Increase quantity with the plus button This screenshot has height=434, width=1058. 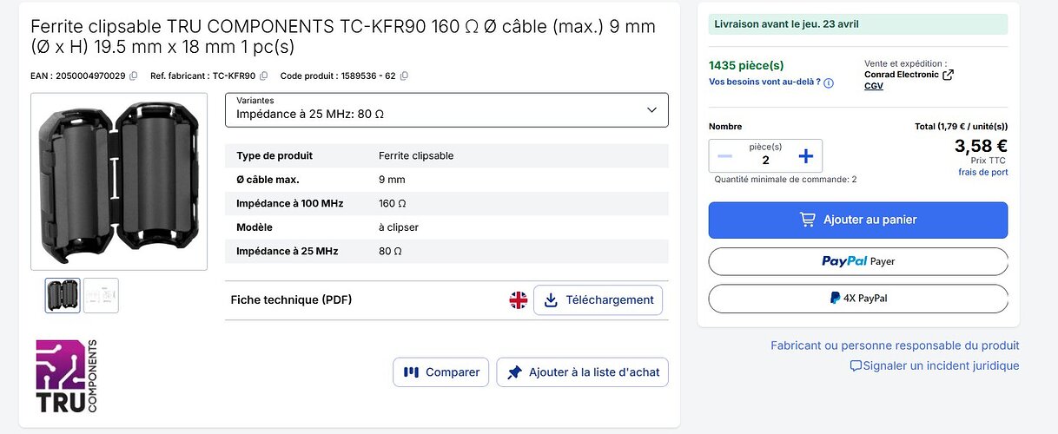tap(805, 156)
